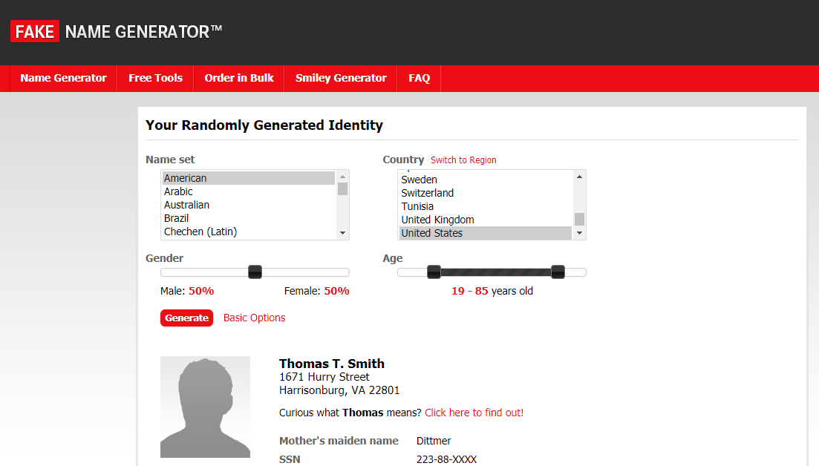Click the Generate button
The width and height of the screenshot is (819, 466).
186,318
